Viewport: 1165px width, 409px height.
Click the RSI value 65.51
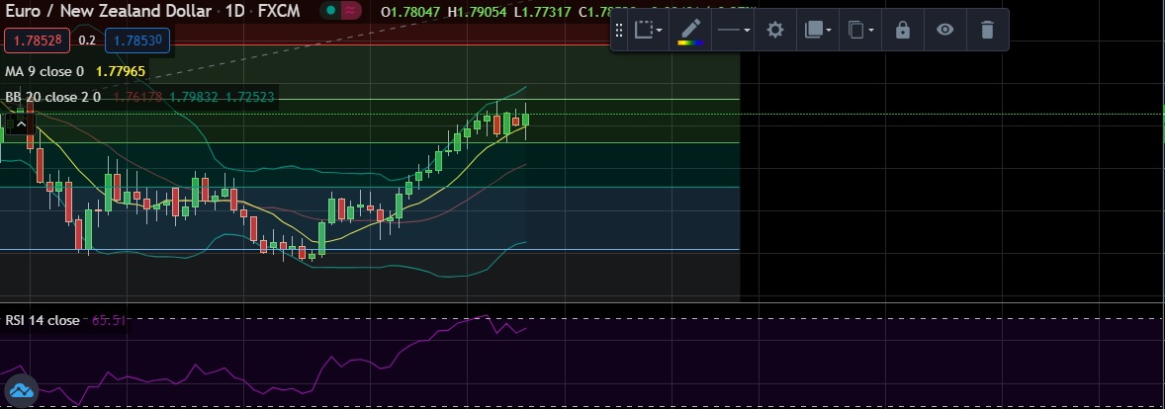(x=109, y=321)
